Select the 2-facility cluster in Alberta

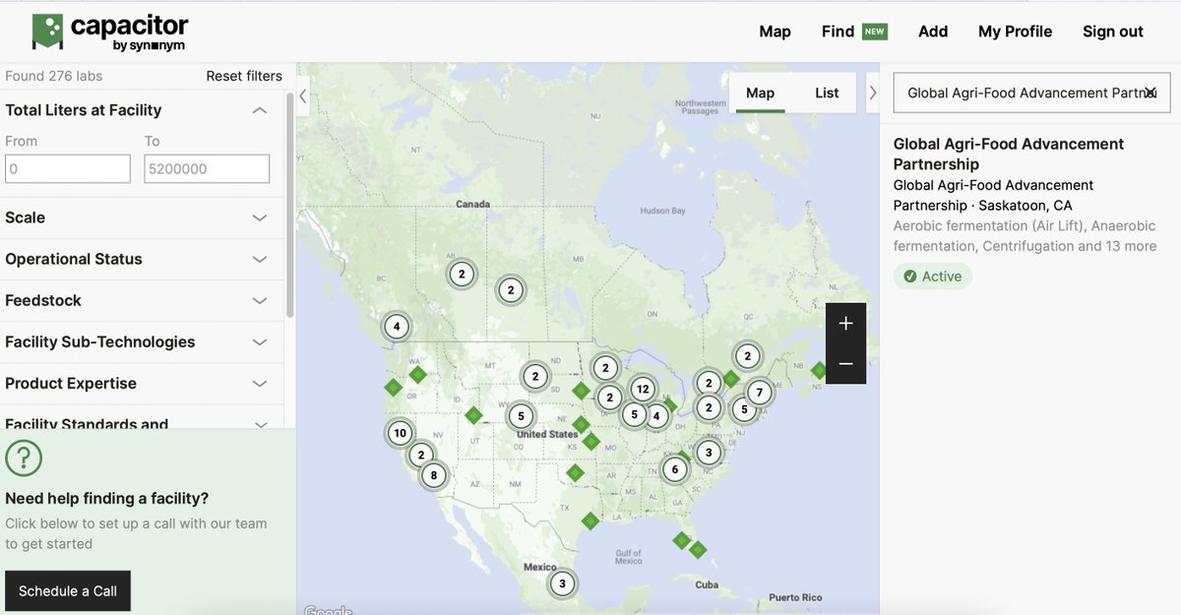(461, 274)
